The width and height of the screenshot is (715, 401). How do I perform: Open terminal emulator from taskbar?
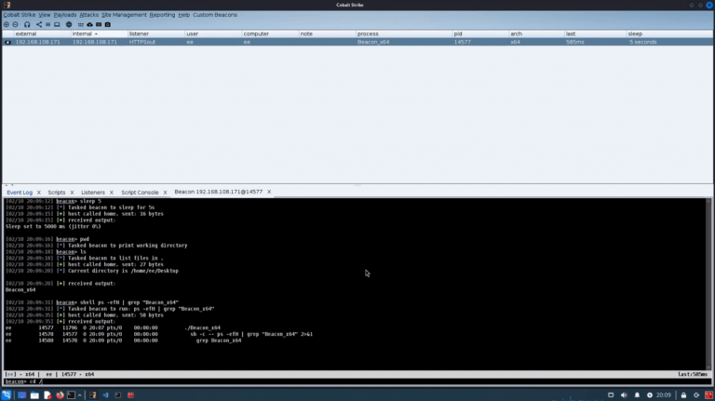[x=71, y=395]
